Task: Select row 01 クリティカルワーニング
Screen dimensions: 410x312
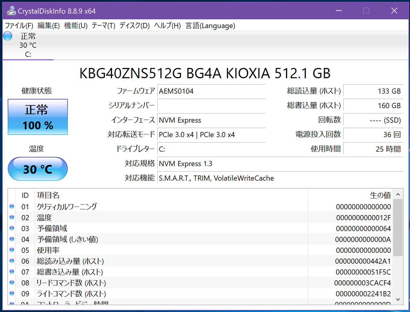Action: point(200,207)
